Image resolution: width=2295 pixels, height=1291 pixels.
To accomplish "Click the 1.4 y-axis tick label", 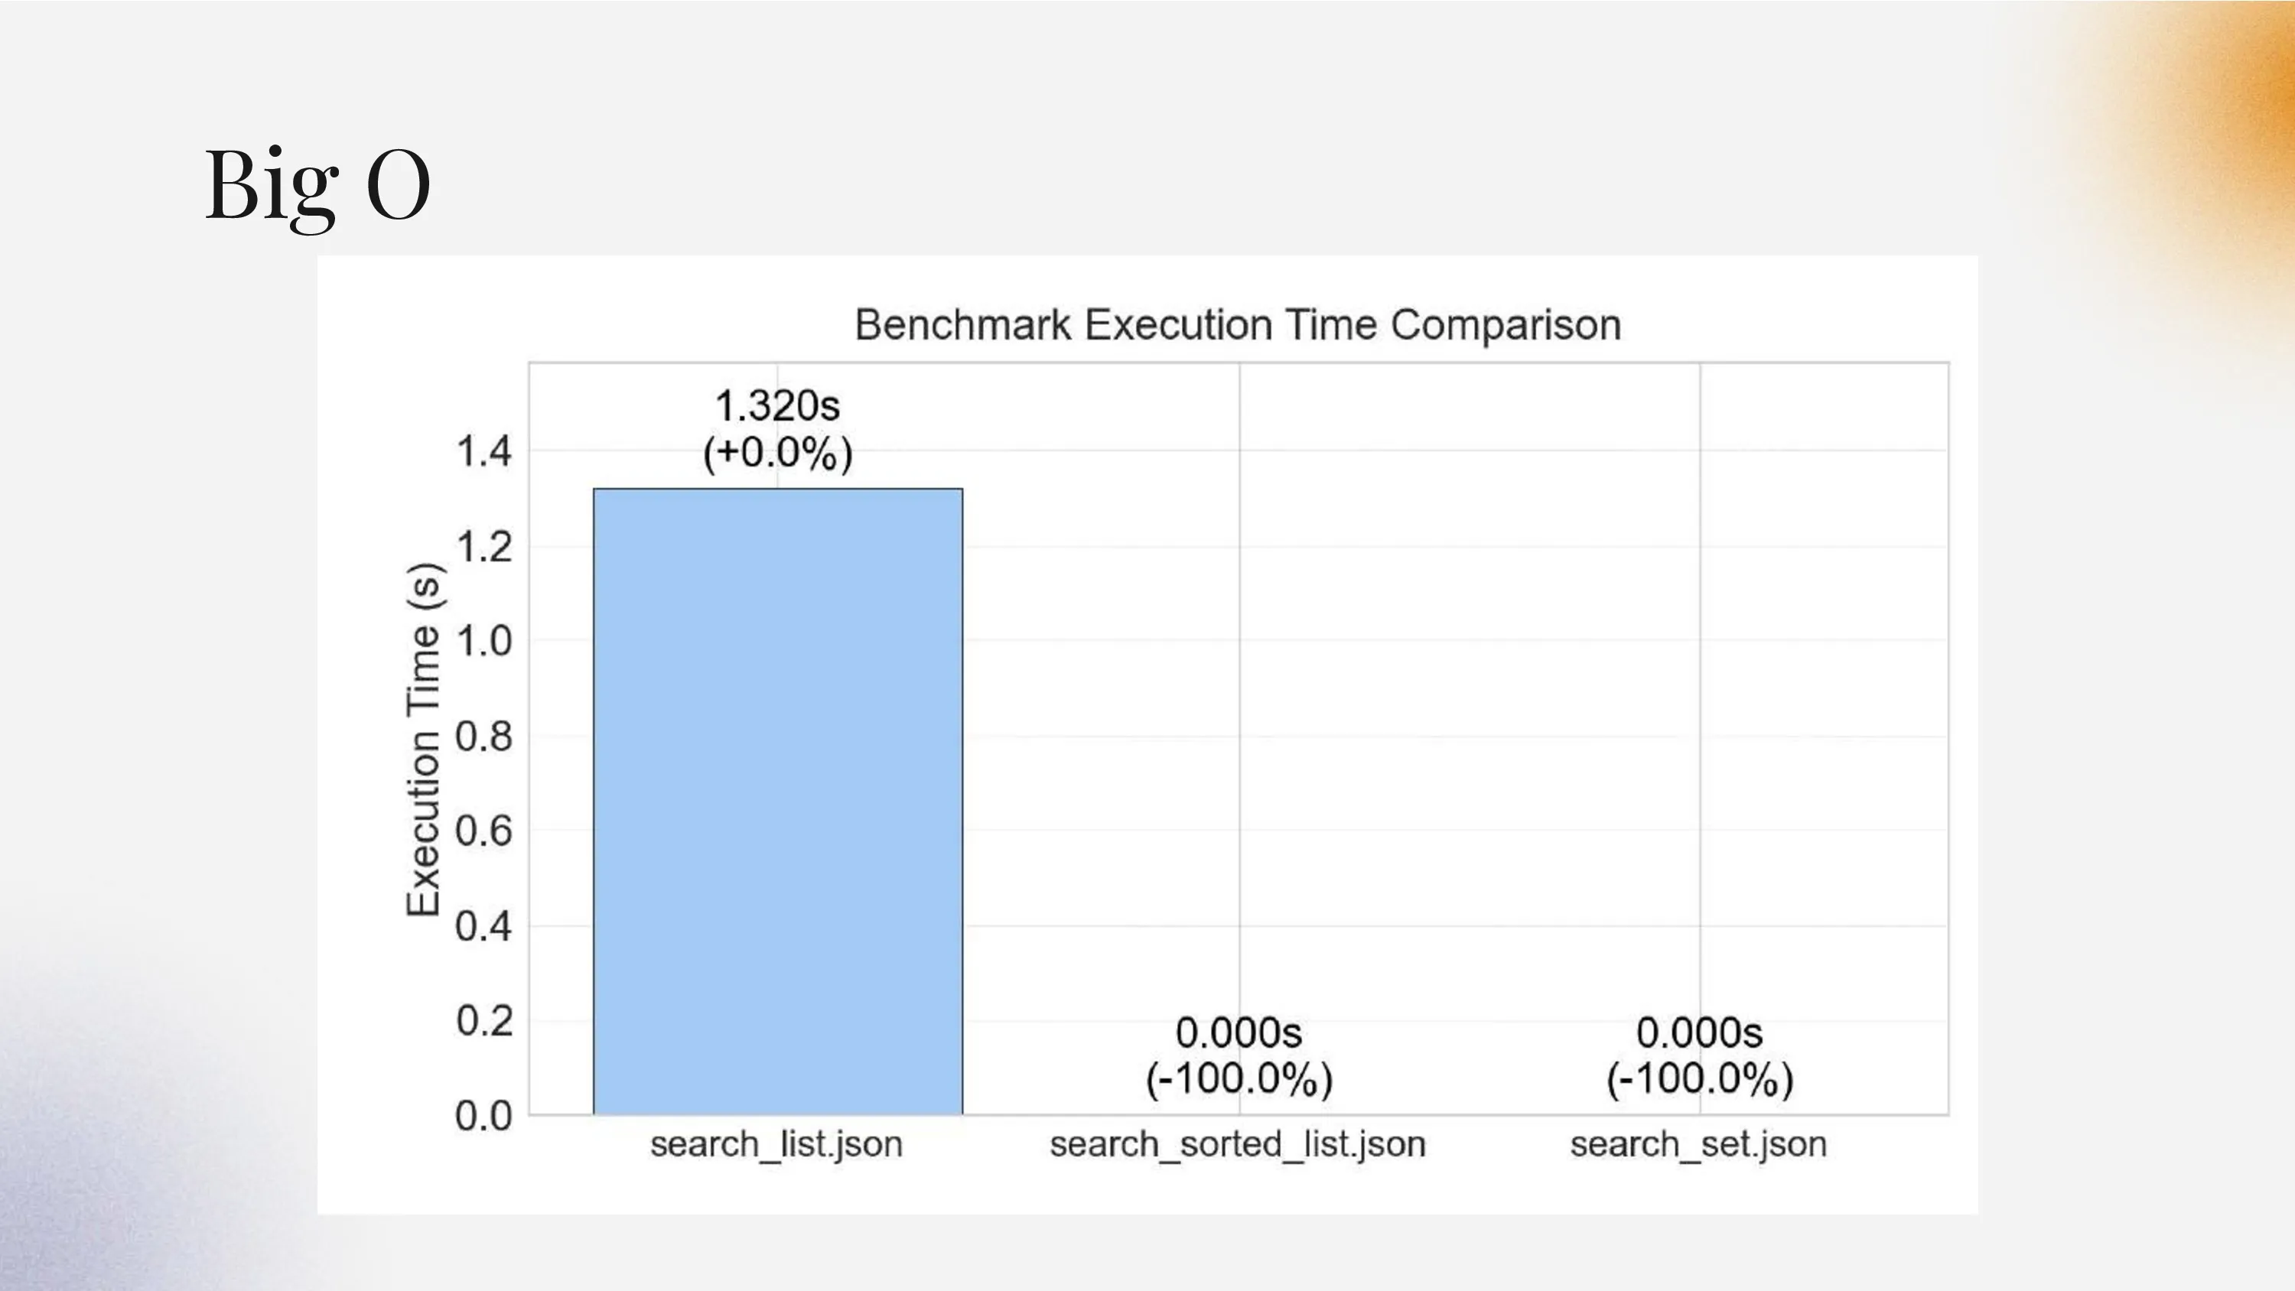I will click(483, 452).
